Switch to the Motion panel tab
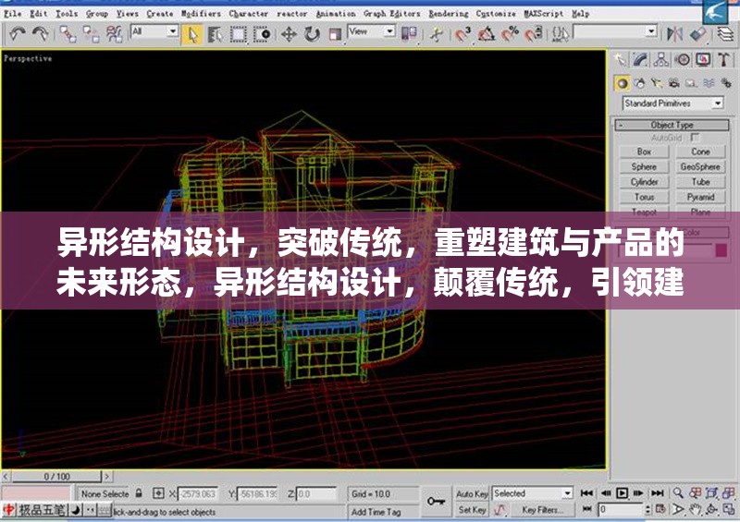This screenshot has height=522, width=740. pos(683,59)
